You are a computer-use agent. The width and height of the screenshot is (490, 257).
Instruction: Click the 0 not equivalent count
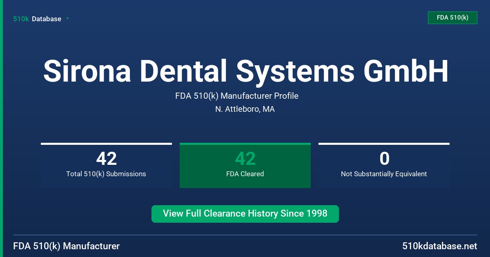click(384, 159)
